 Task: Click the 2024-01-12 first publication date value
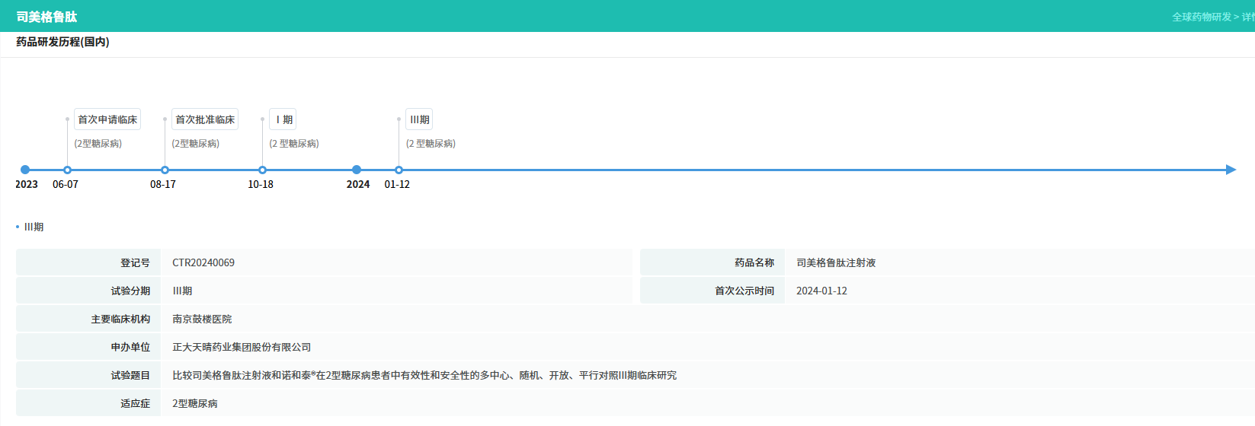821,291
